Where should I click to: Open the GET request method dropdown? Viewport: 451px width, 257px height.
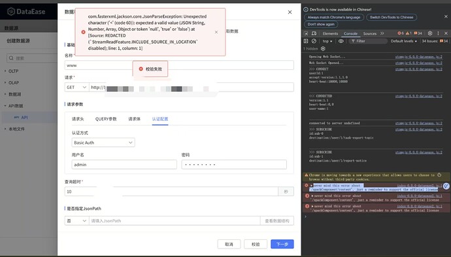[x=76, y=87]
